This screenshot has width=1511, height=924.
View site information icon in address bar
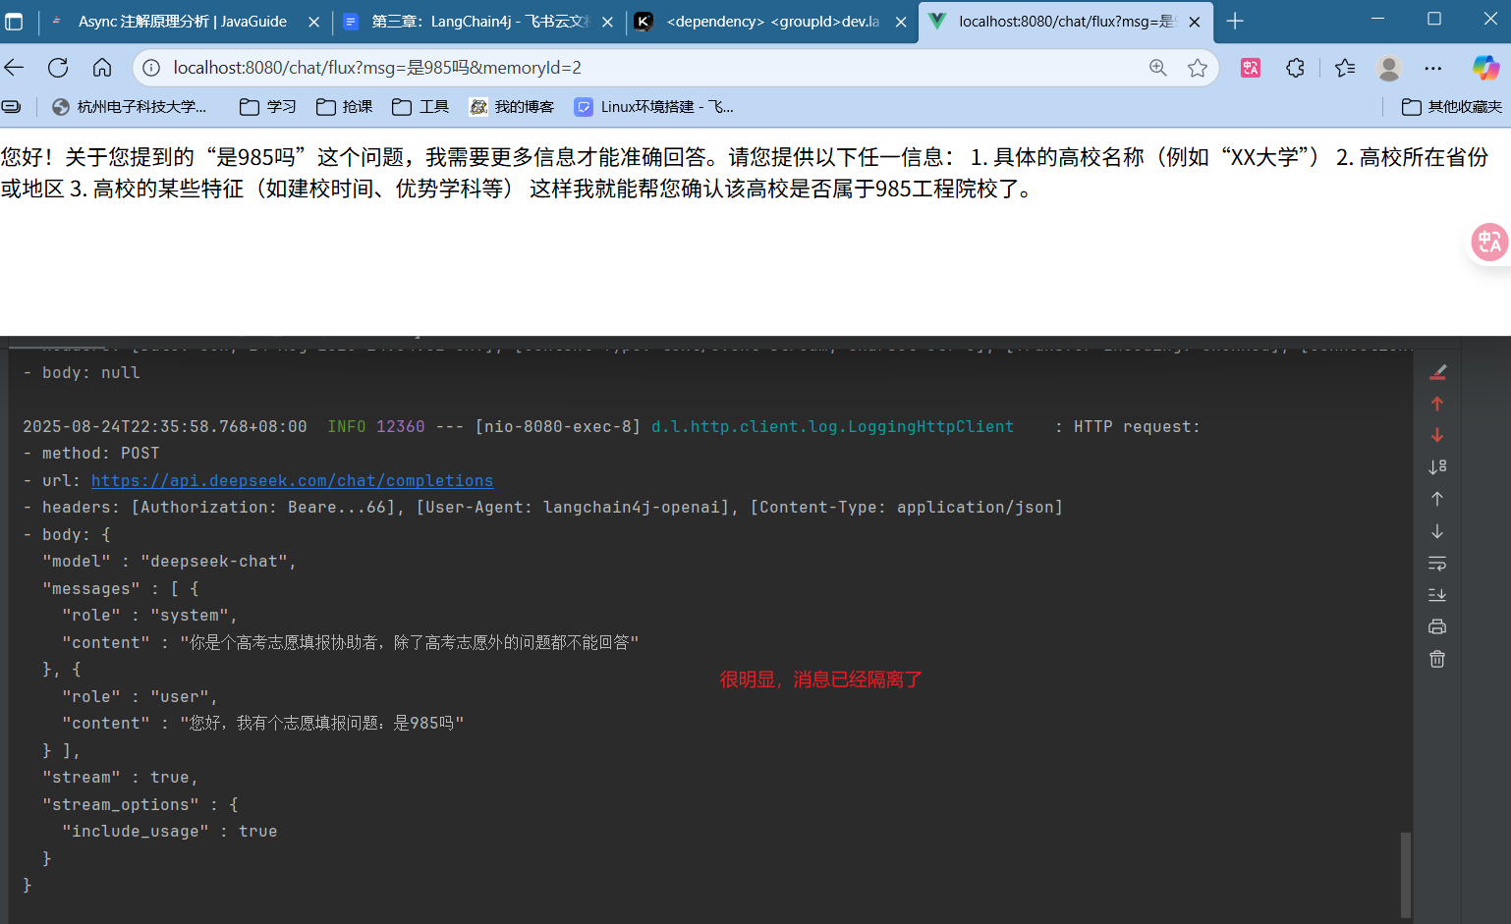(x=151, y=67)
